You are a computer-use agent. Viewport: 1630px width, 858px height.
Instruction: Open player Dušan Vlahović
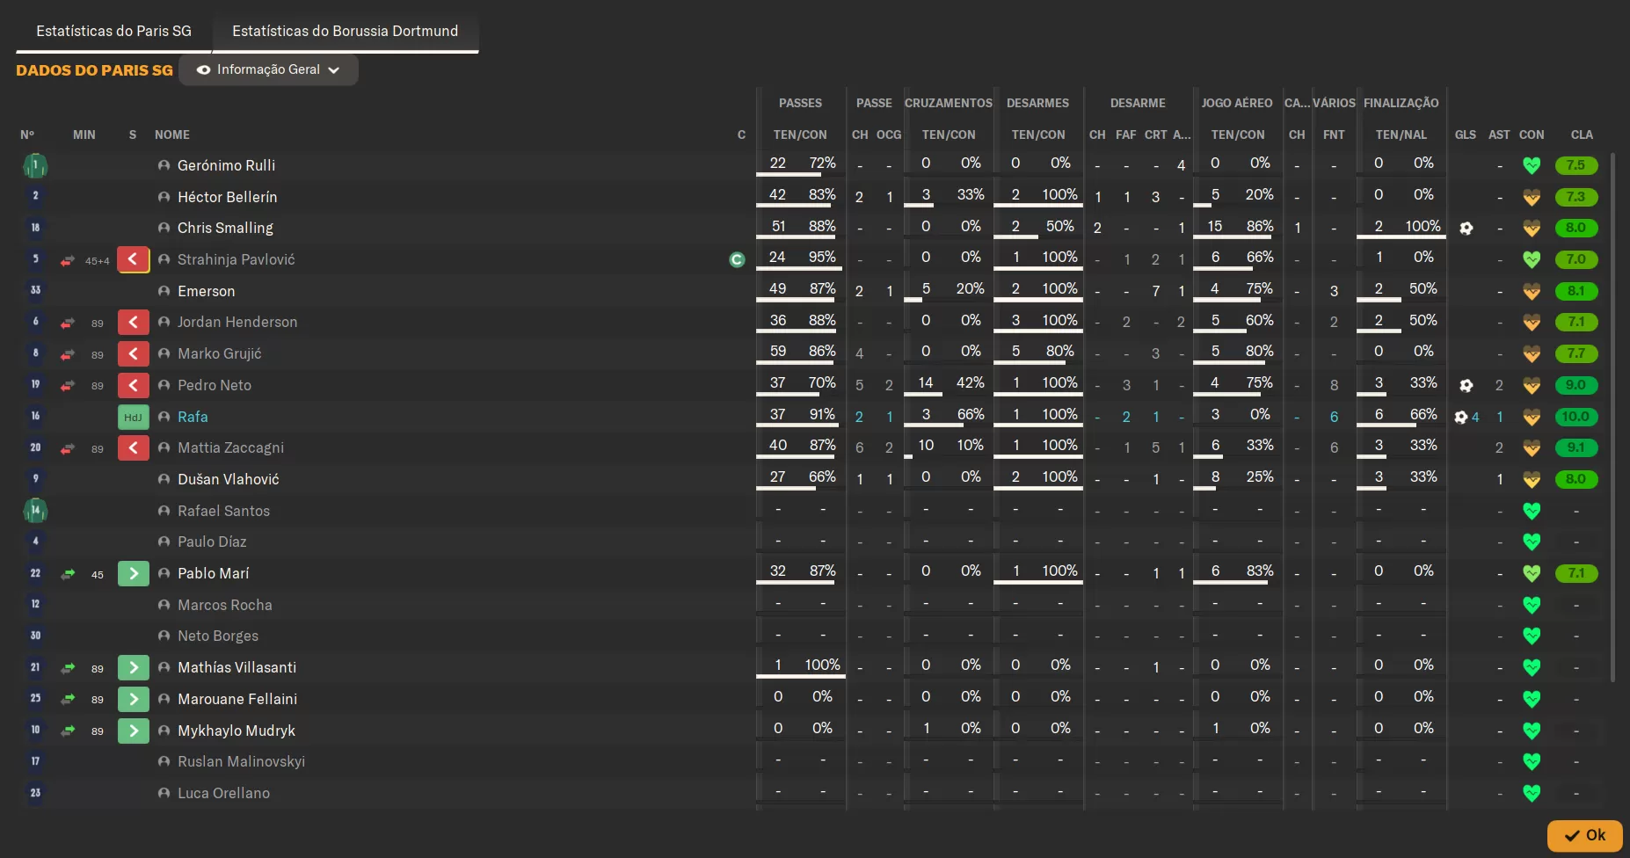coord(229,479)
